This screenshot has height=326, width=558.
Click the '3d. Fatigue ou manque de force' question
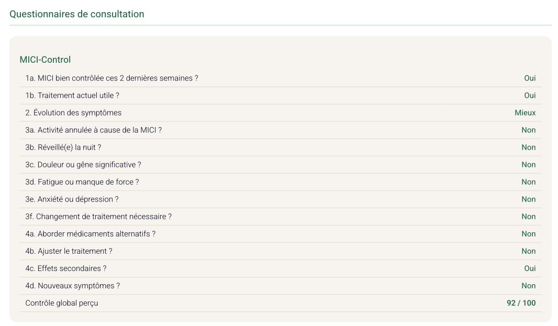point(82,182)
